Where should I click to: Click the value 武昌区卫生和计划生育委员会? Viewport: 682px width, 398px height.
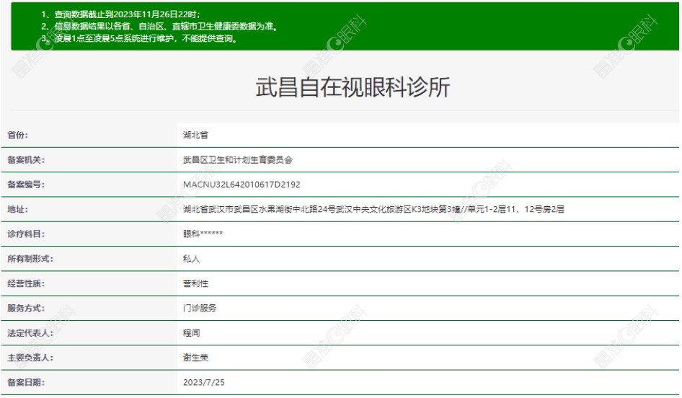click(x=237, y=160)
